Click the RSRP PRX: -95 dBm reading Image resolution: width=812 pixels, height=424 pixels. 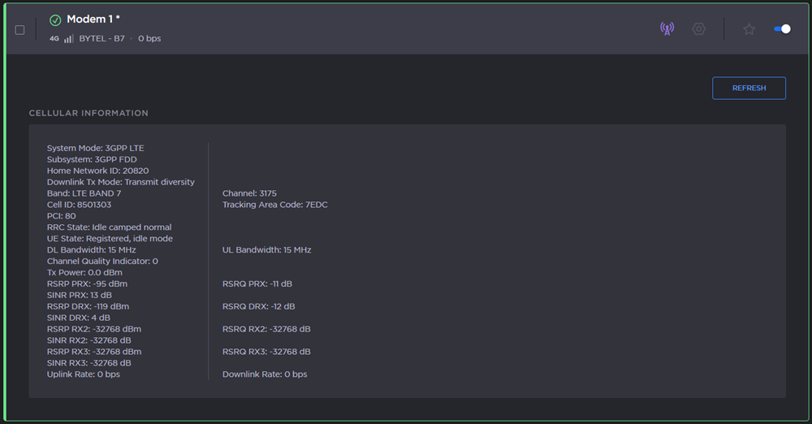pos(87,283)
